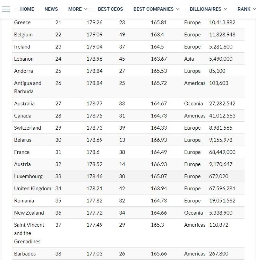Image resolution: width=256 pixels, height=260 pixels.
Task: Select the Switzerland country cell
Action: point(27,128)
